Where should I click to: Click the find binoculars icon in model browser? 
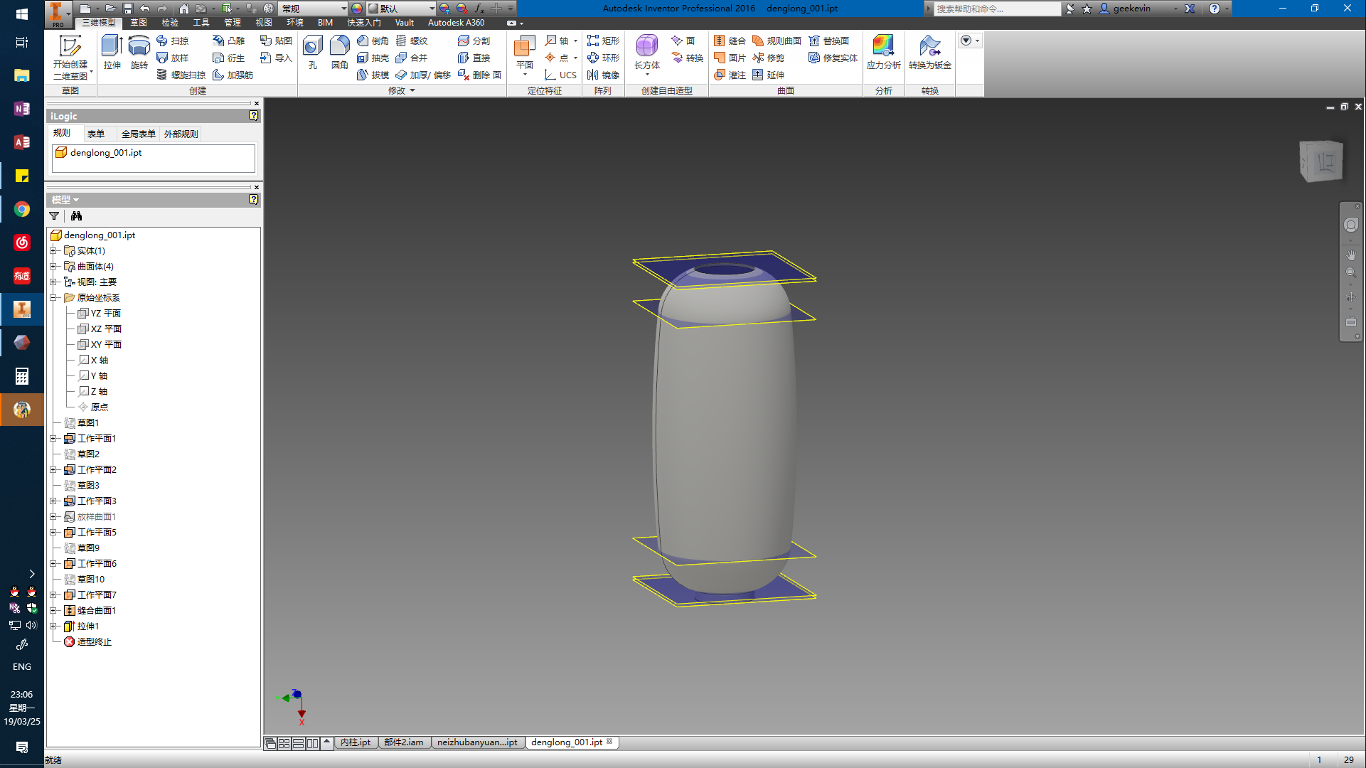click(x=76, y=216)
